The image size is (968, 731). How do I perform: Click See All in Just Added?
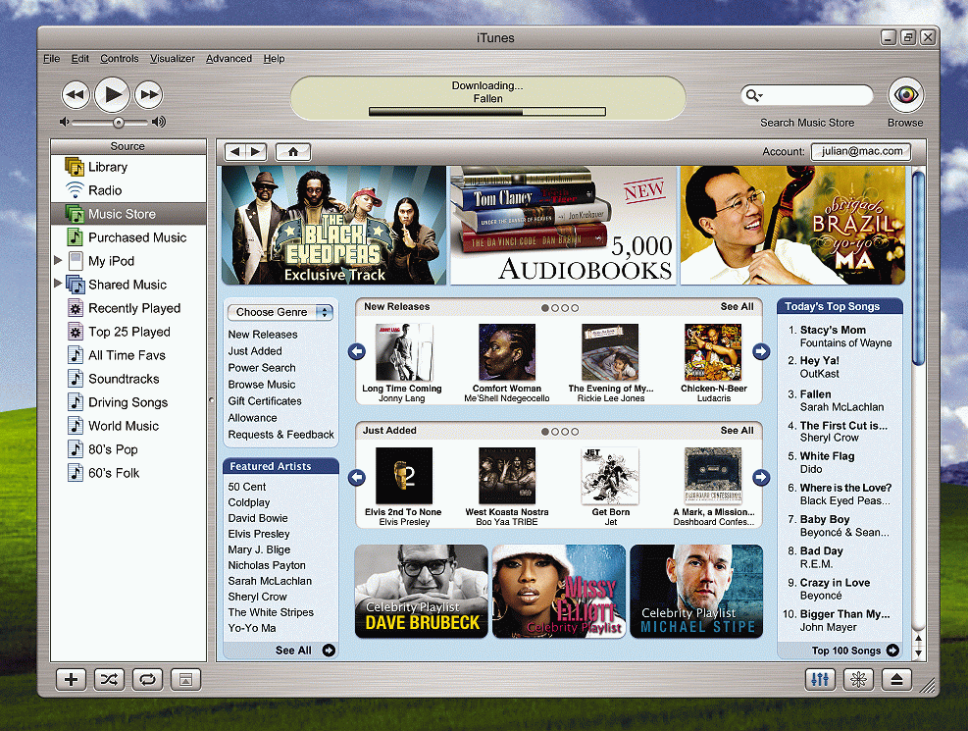(738, 431)
